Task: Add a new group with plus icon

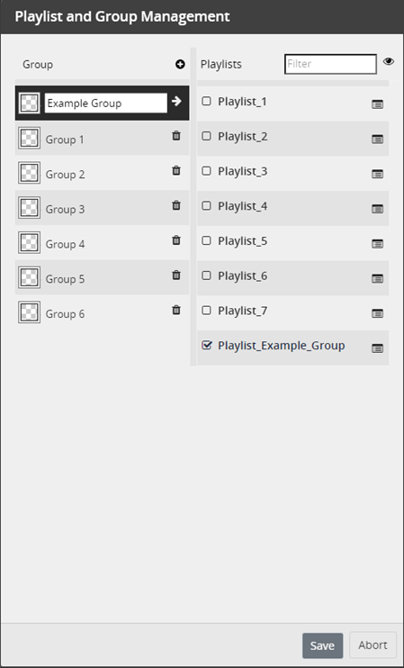Action: 180,64
